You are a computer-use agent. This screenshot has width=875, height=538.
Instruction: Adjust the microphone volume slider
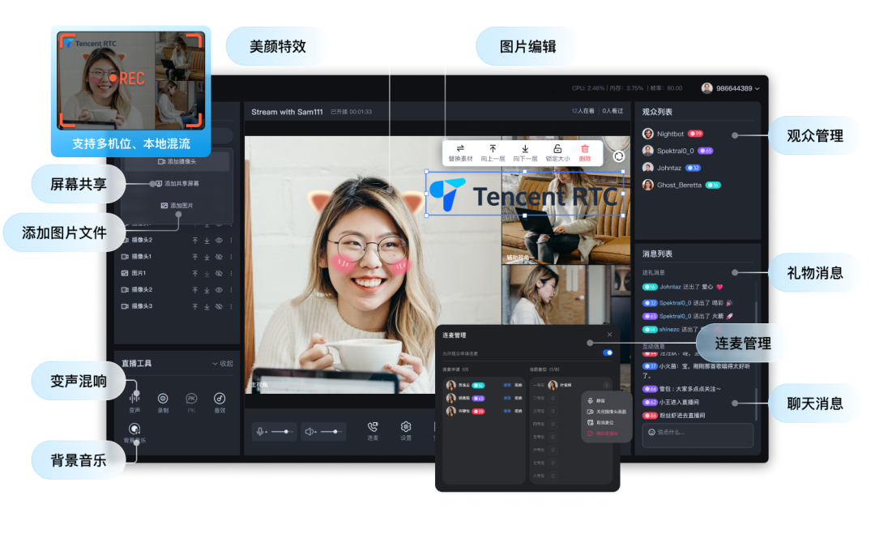[x=283, y=431]
